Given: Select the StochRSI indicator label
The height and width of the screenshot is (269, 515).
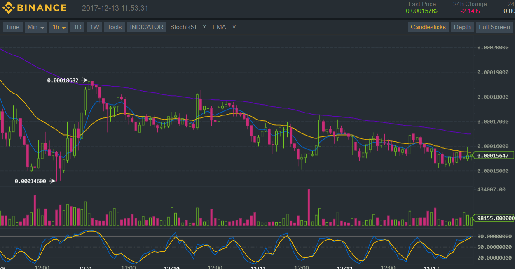Looking at the screenshot, I should point(183,27).
